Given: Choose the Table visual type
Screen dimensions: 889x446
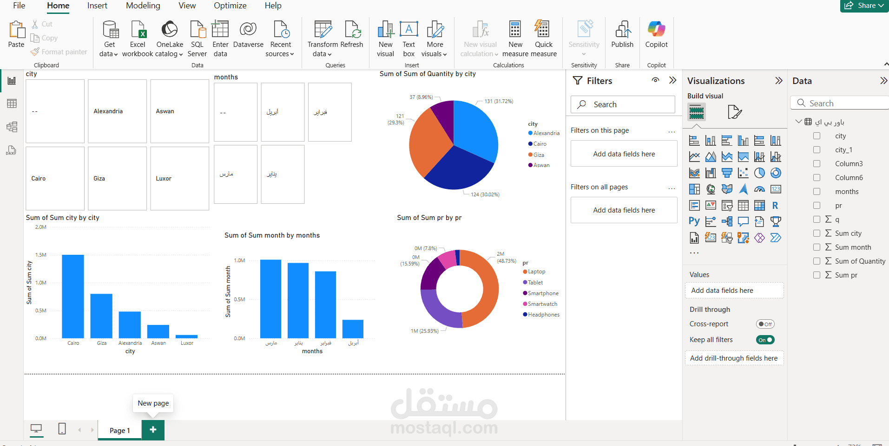Looking at the screenshot, I should 743,206.
